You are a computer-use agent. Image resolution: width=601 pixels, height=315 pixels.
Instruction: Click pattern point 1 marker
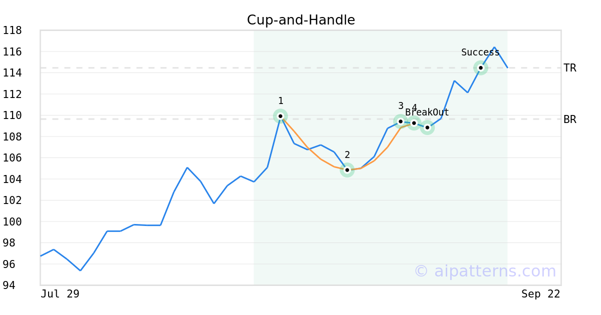280,116
